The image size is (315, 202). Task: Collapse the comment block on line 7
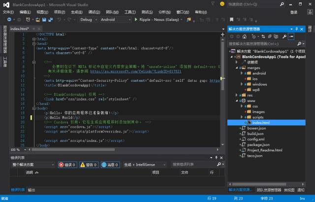point(34,62)
